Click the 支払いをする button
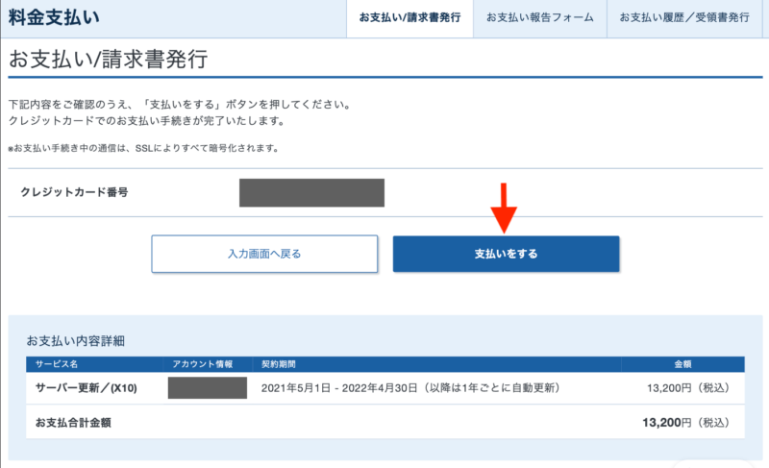This screenshot has height=468, width=769. (507, 254)
